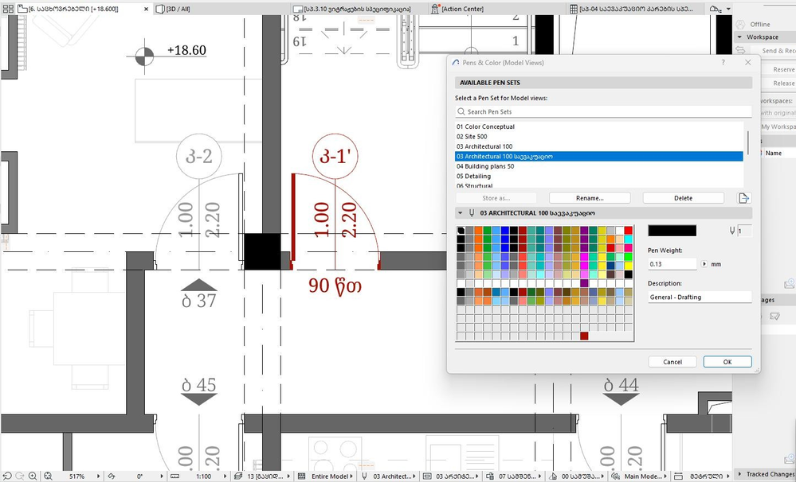
Task: Collapse the 03 ARCHITECTURAL 100 pen table section
Action: pos(461,213)
